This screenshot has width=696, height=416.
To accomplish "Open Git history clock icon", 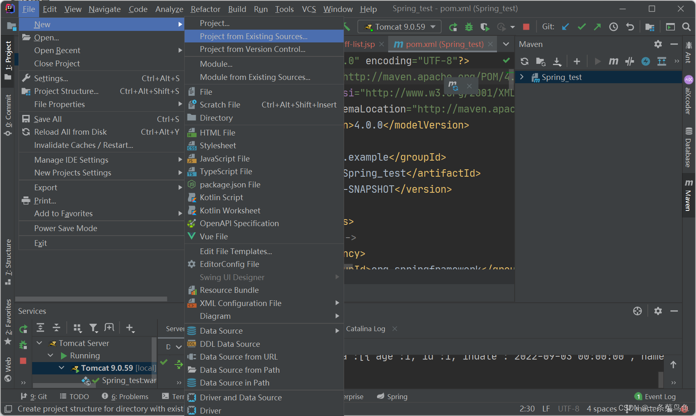I will [614, 27].
